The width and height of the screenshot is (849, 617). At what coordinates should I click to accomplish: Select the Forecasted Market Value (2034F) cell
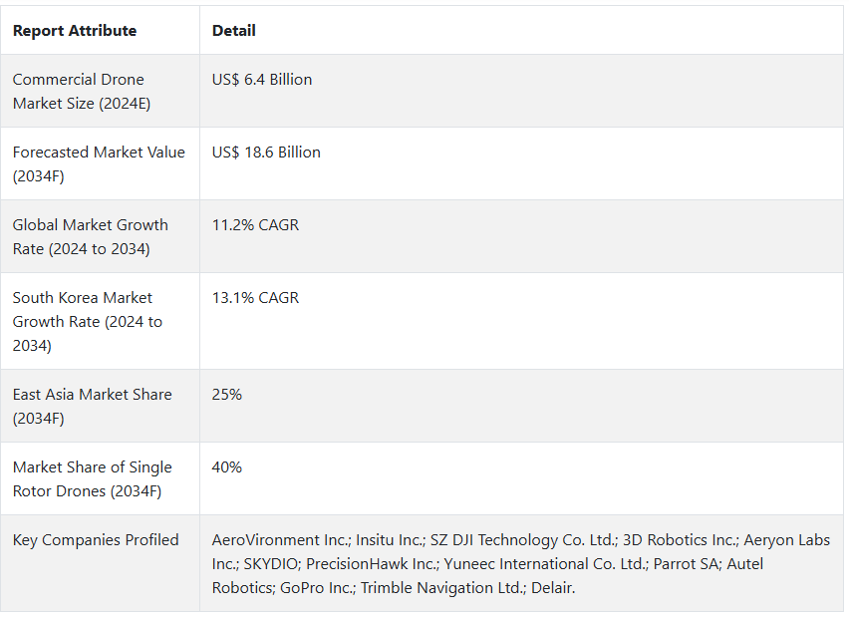click(x=101, y=163)
